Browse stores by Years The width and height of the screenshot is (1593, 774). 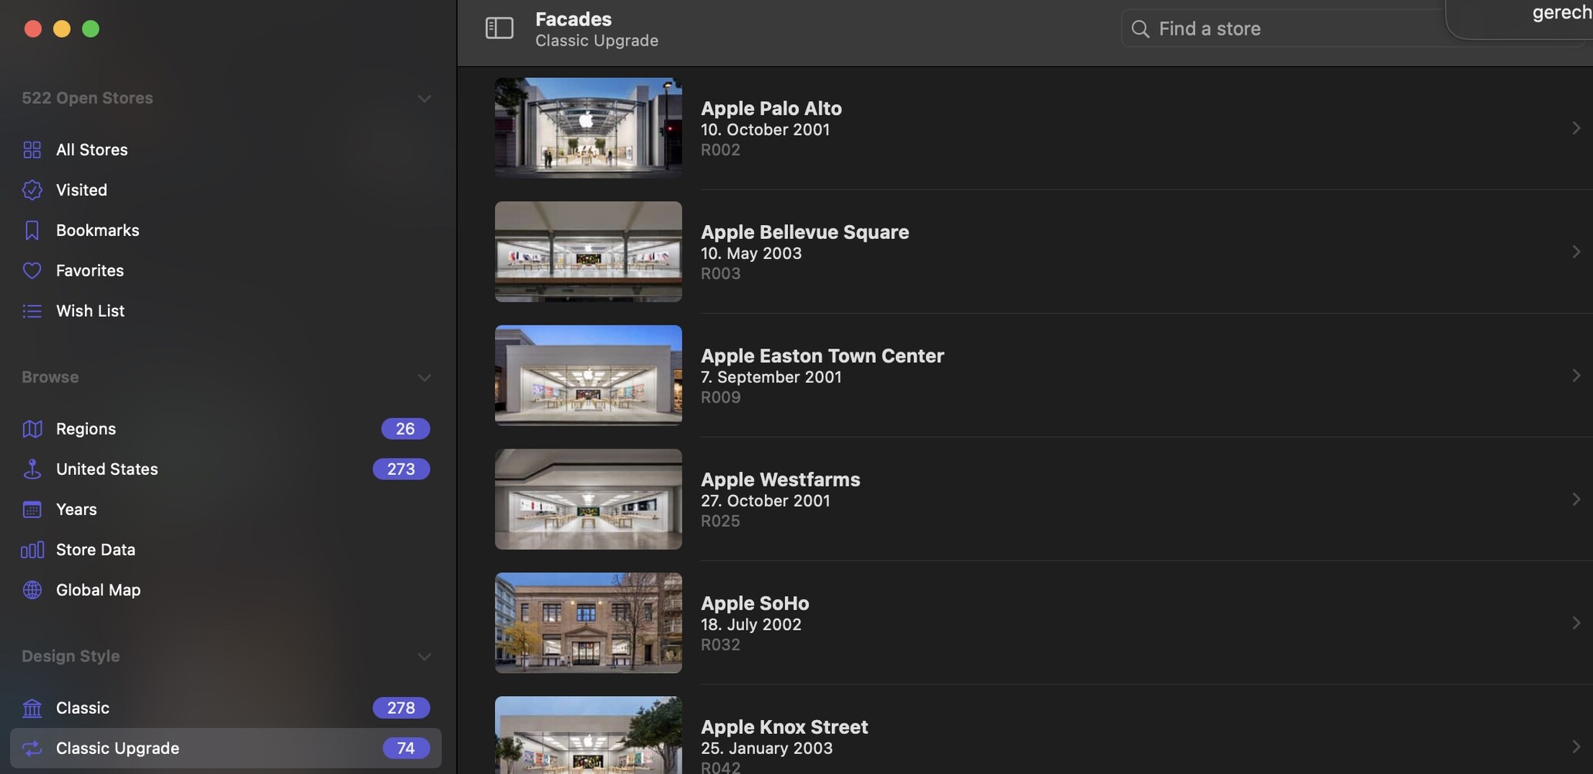pyautogui.click(x=225, y=509)
